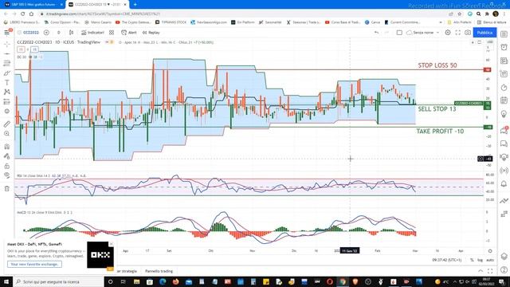Viewport: 510px width, 287px height.
Task: Click Your new favorite exchange link
Action: pyautogui.click(x=34, y=264)
